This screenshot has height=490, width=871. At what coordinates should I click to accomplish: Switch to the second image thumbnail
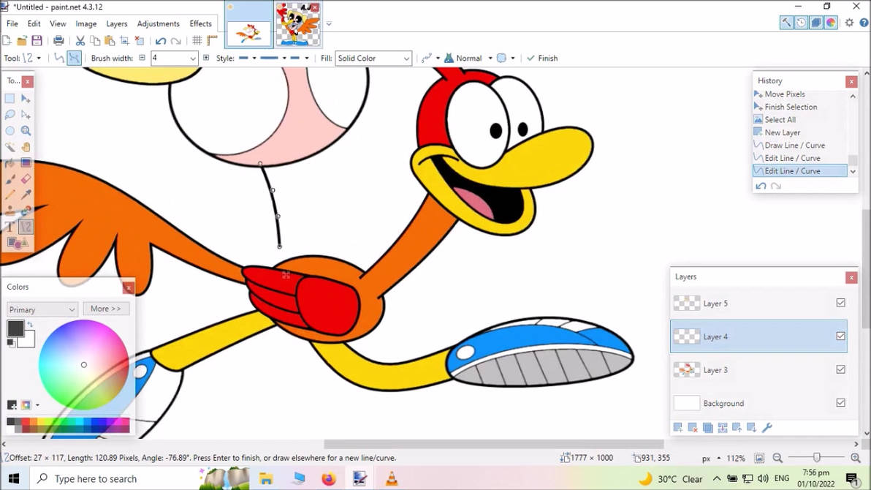coord(297,24)
